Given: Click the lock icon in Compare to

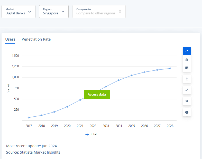Looking at the screenshot, I should pos(120,12).
